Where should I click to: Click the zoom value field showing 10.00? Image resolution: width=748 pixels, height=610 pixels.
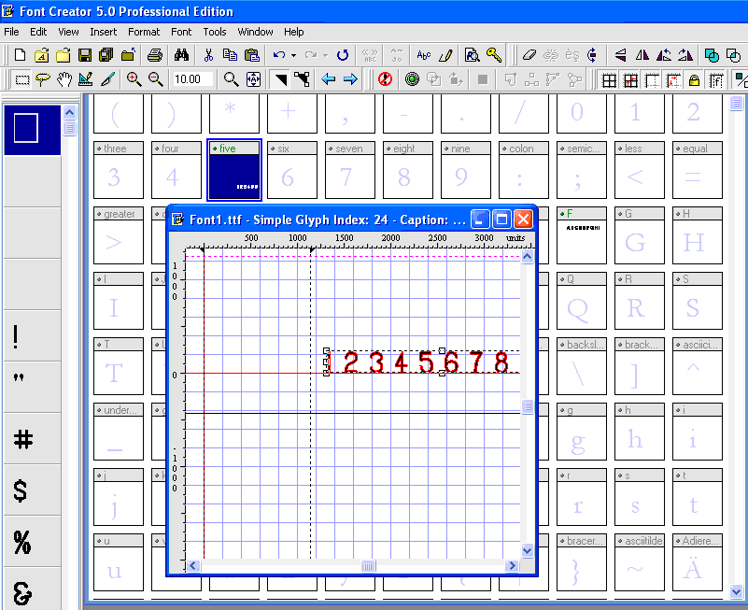(x=191, y=78)
